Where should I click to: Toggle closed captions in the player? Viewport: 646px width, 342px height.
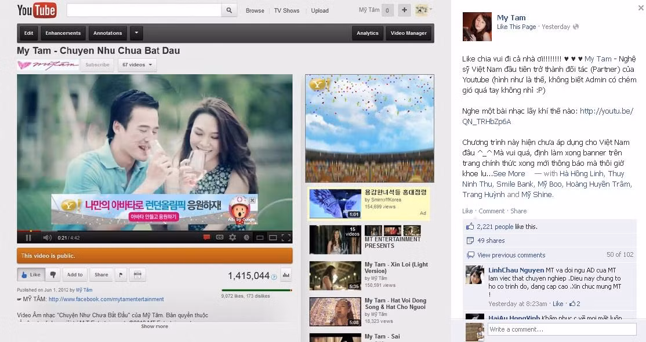[x=220, y=238]
